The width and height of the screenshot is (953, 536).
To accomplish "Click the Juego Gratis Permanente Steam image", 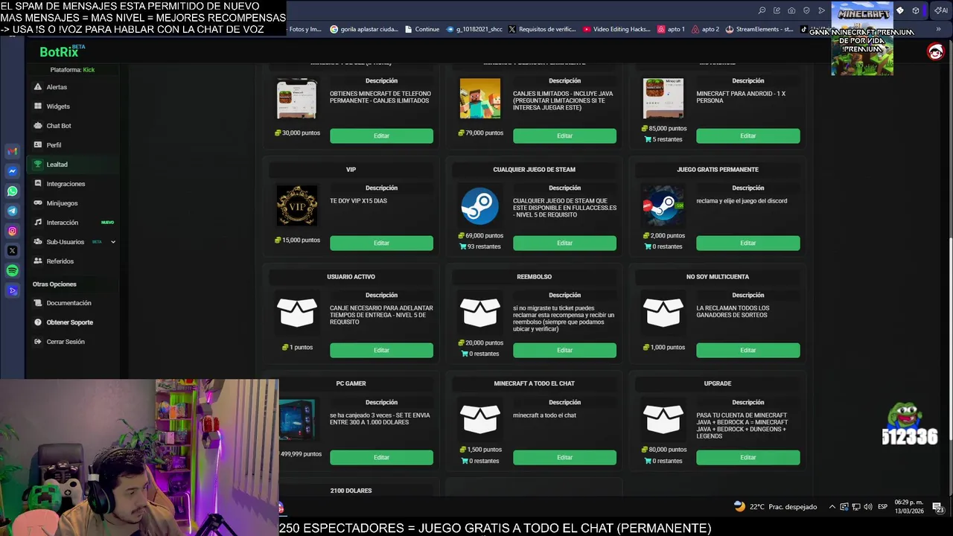I will coord(663,205).
